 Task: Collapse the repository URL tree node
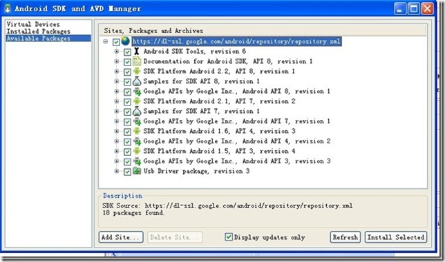(x=106, y=41)
